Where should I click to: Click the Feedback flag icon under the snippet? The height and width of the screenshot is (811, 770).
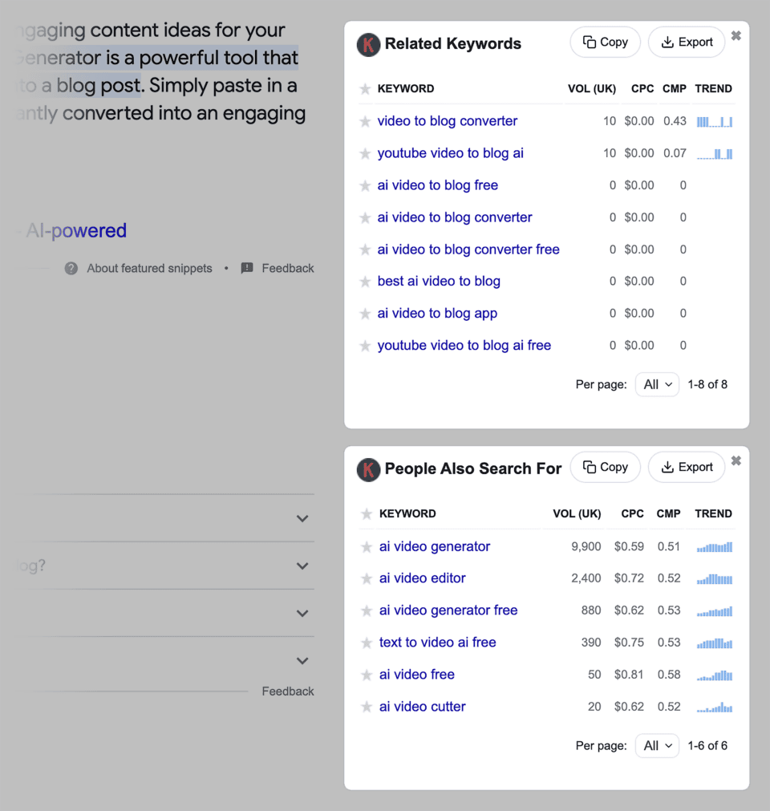247,269
